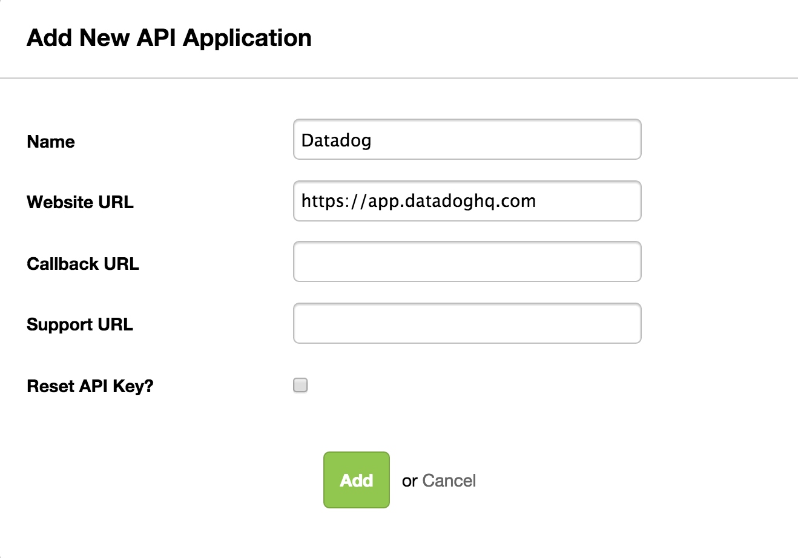
Task: Click the green Add button
Action: [356, 480]
